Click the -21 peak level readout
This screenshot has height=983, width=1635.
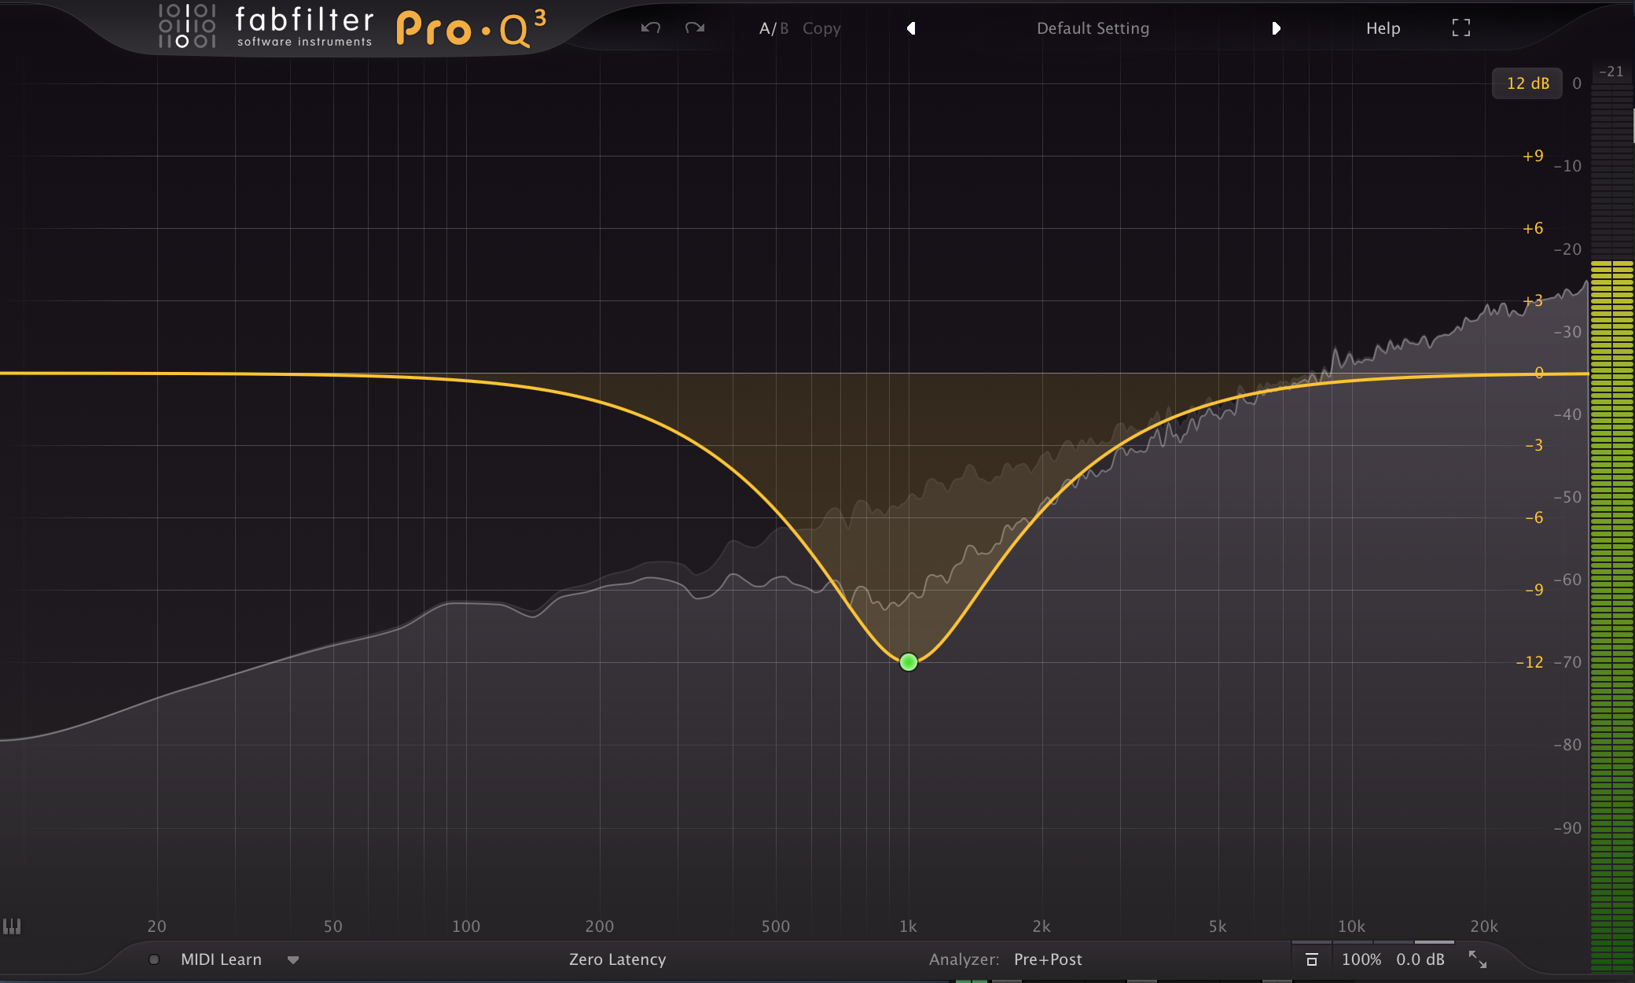[x=1611, y=72]
